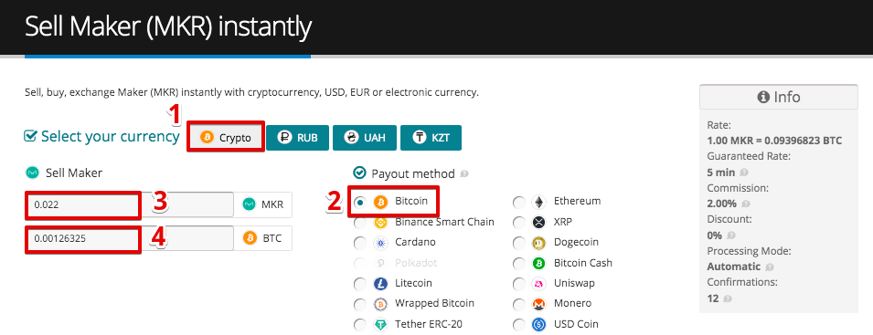Choose the KZT currency button
The height and width of the screenshot is (335, 873).
(431, 138)
